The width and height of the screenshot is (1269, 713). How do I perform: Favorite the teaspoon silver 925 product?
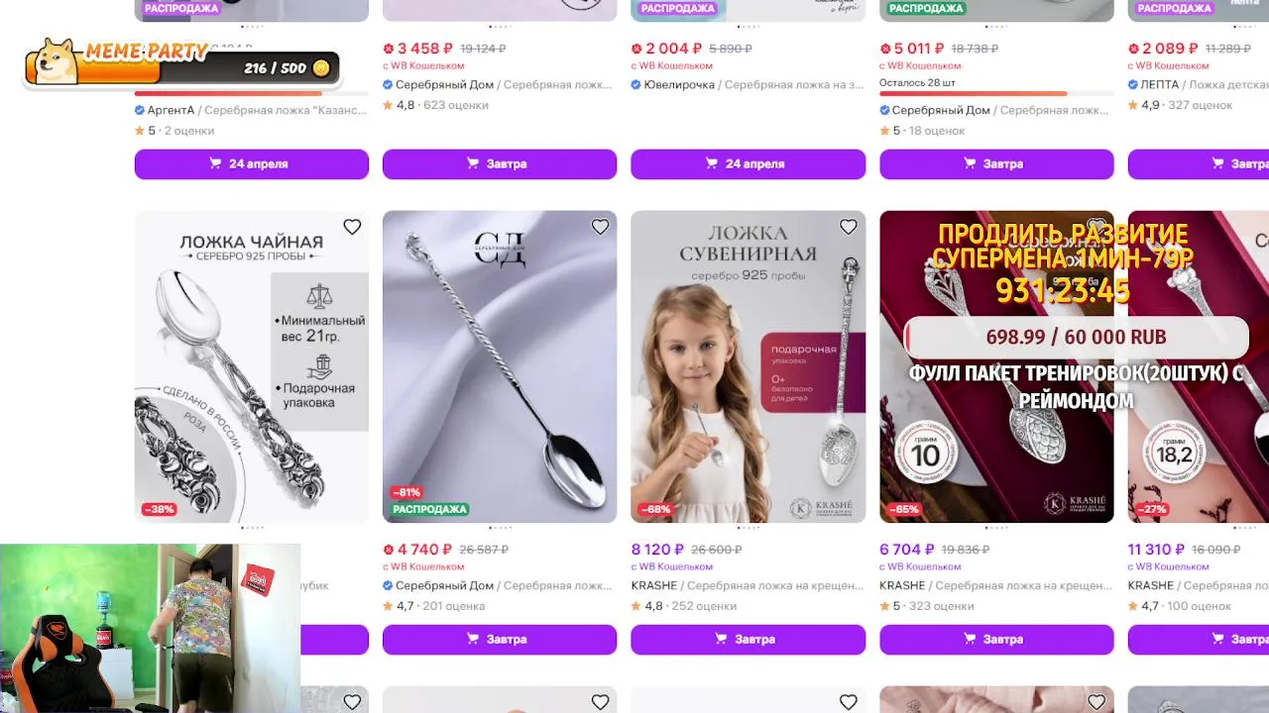[x=352, y=227]
